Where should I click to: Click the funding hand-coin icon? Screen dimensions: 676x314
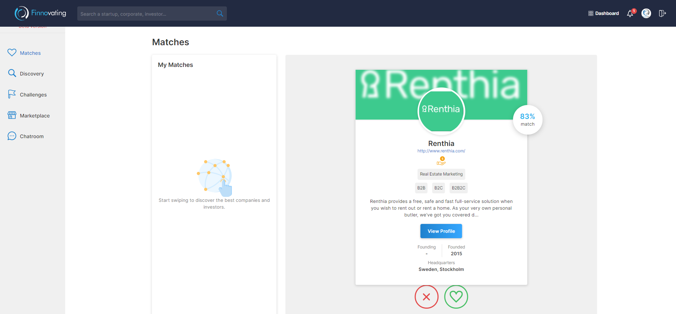point(441,161)
